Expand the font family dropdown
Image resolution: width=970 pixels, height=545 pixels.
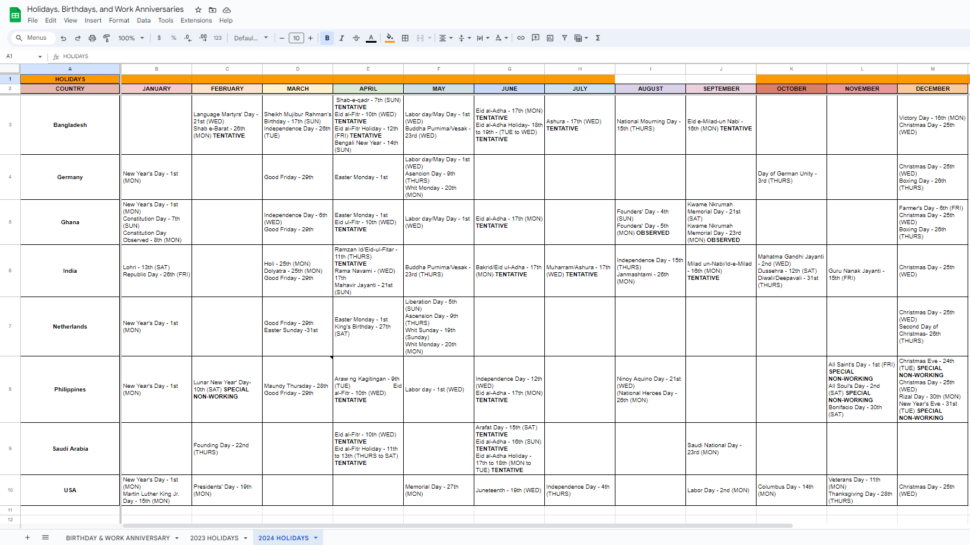251,38
